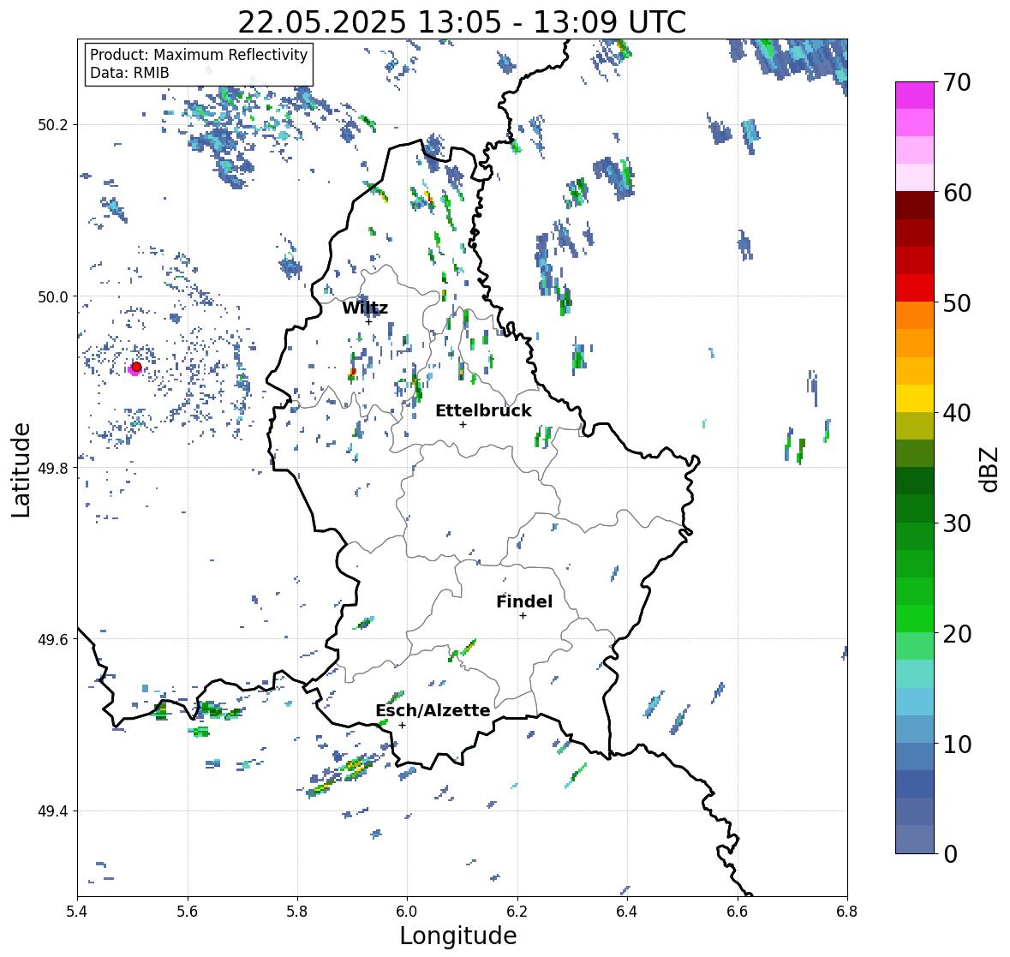Image resolution: width=1010 pixels, height=957 pixels.
Task: Click the 5.4 longitude tick label
Action: click(77, 911)
